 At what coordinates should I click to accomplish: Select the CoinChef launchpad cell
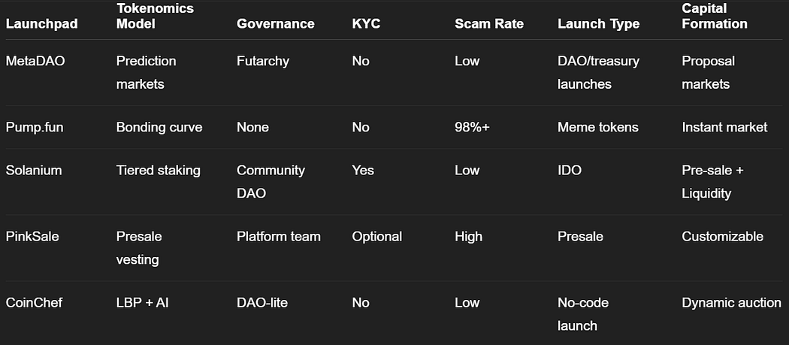(35, 303)
